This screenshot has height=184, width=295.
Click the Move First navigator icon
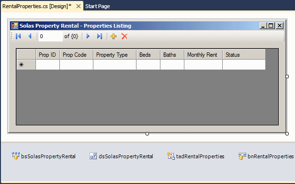coord(18,36)
